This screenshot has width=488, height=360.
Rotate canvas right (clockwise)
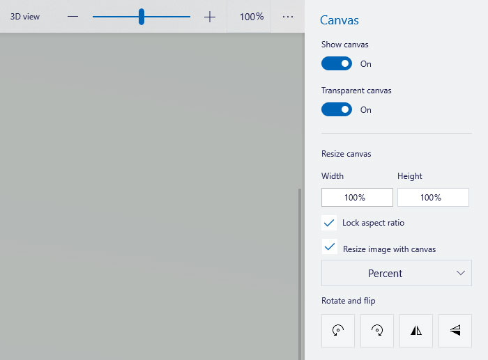point(377,331)
